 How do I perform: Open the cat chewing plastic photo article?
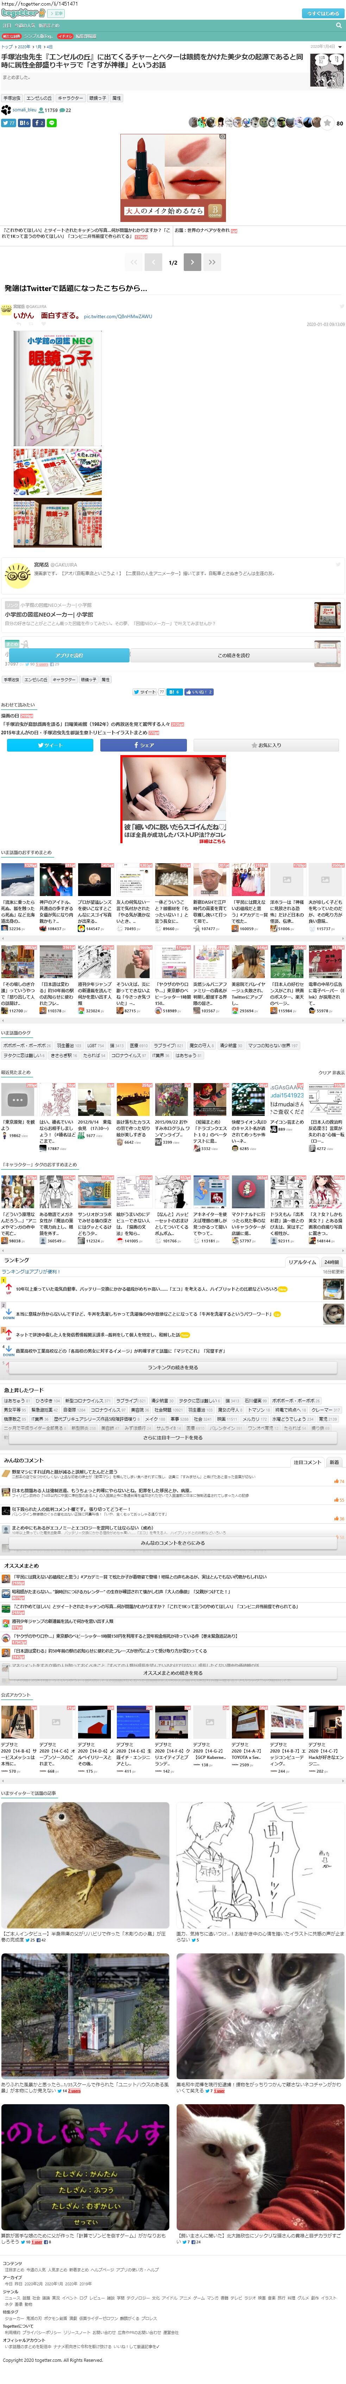pyautogui.click(x=260, y=2016)
